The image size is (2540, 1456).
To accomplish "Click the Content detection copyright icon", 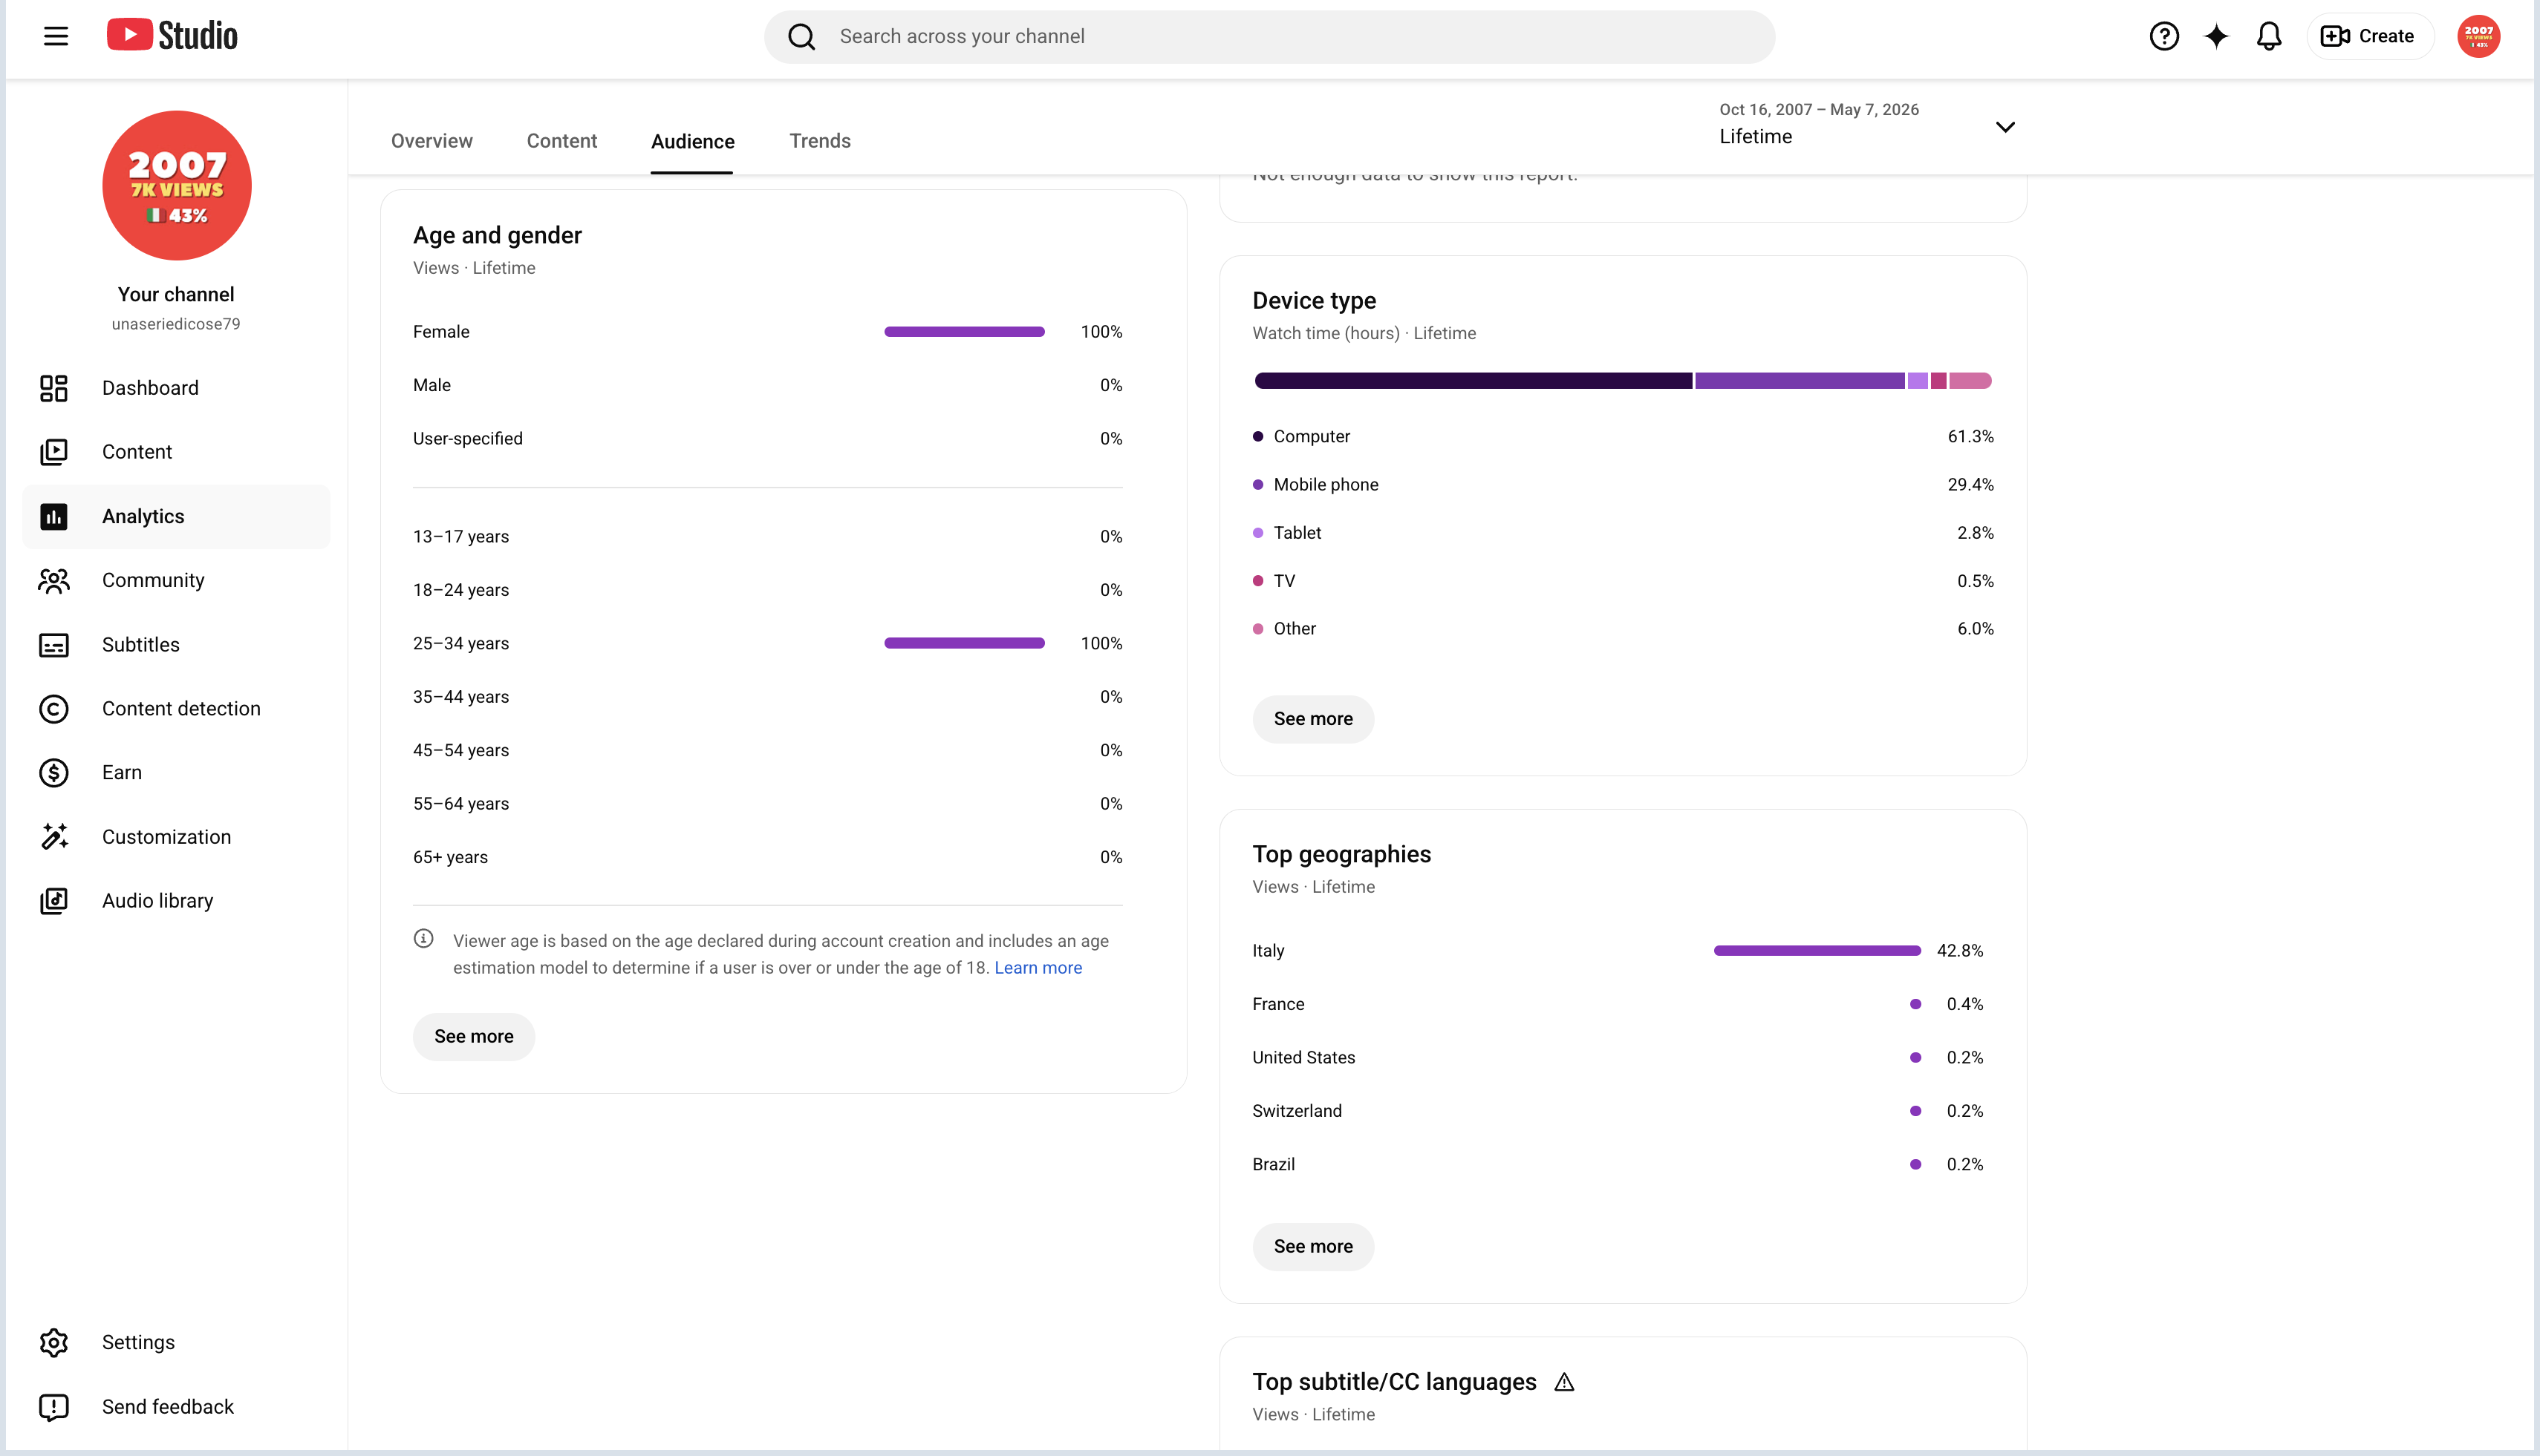I will 54,709.
